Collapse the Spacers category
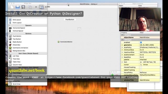Screen dimensions: 168x94 (x=9, y=25)
